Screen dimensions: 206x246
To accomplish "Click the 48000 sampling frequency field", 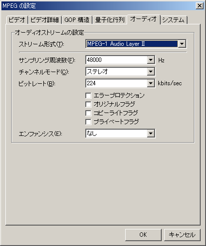I will tap(116, 60).
